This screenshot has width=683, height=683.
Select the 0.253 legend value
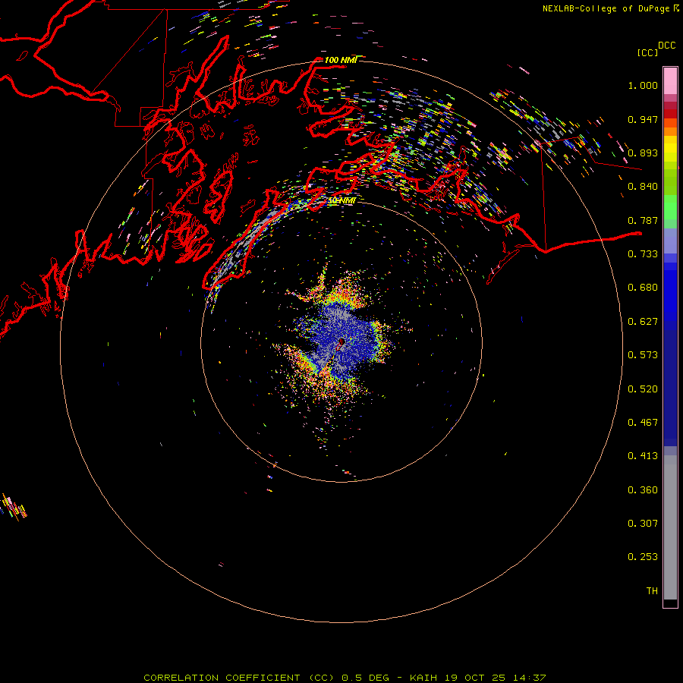click(643, 557)
